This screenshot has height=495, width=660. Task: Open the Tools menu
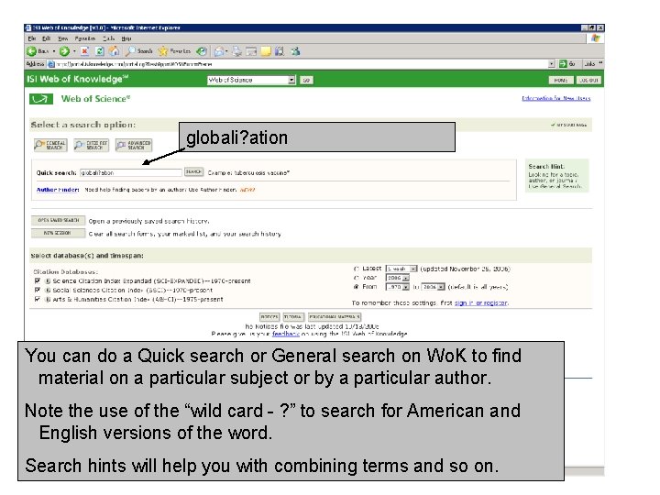[108, 38]
